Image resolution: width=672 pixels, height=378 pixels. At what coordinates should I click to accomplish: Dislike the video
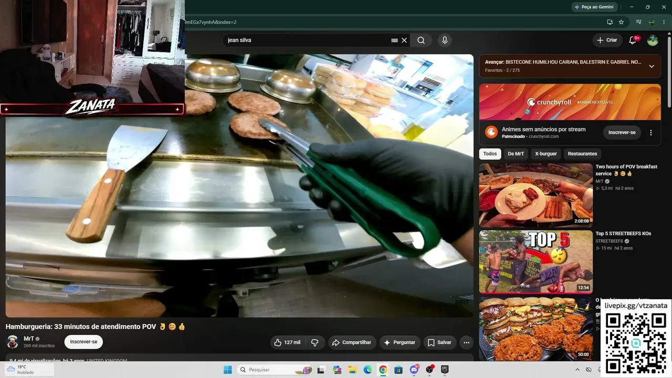pos(315,342)
